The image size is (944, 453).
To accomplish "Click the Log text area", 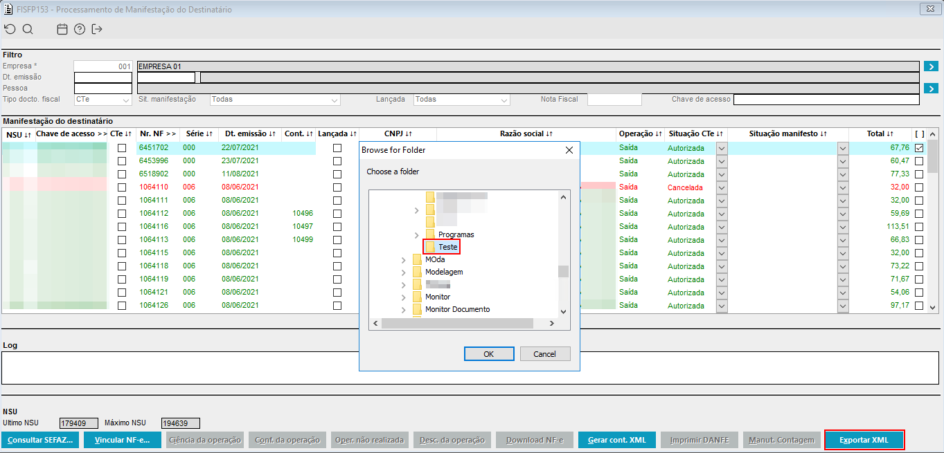I will (x=470, y=368).
